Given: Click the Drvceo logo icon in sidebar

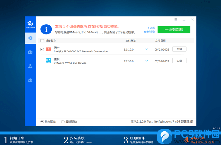Looking at the screenshot, I should click(x=30, y=24).
